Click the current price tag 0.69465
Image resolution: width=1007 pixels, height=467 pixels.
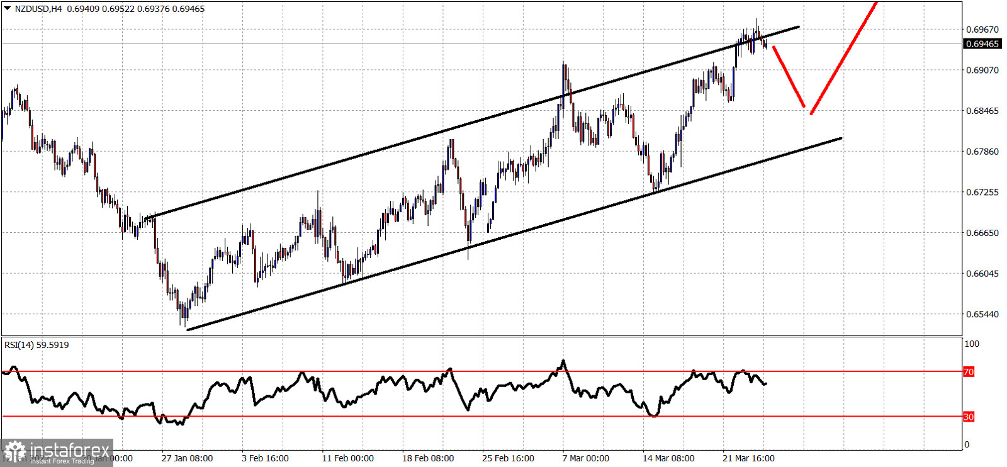click(982, 43)
